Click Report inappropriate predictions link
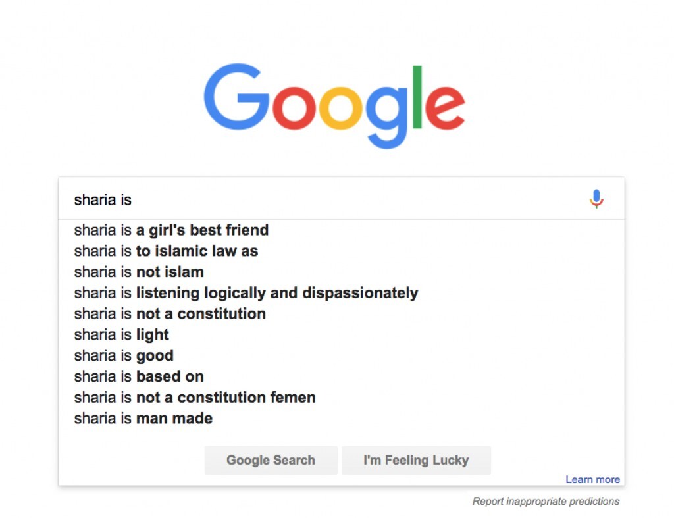This screenshot has height=518, width=674. coord(546,502)
